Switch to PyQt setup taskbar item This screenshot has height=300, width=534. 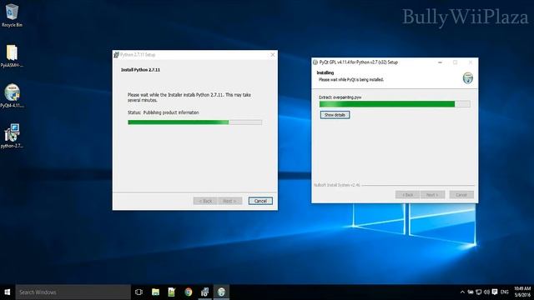click(x=221, y=292)
